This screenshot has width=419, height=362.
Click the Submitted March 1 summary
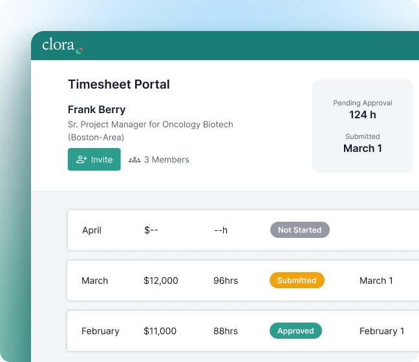(363, 143)
